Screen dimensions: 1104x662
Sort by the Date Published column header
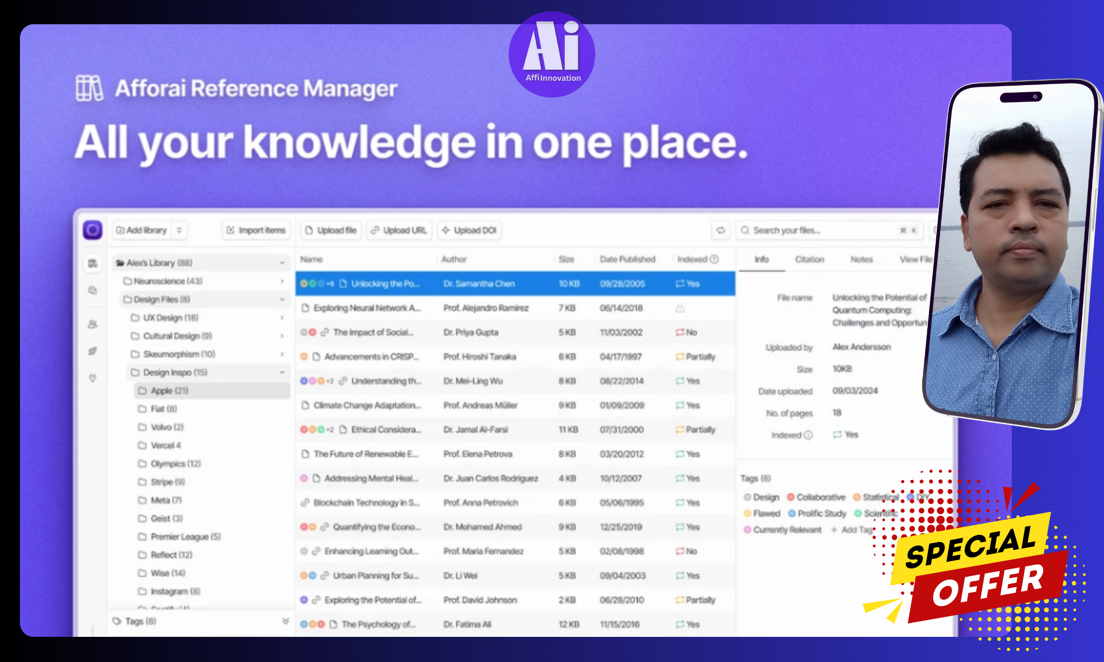[628, 259]
